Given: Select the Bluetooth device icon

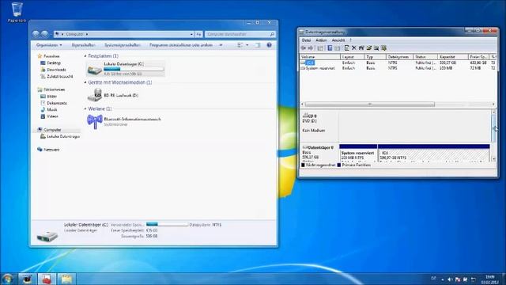Looking at the screenshot, I should 95,121.
